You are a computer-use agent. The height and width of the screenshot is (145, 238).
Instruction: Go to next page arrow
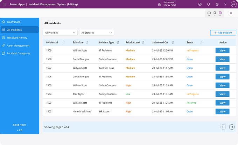pos(232,127)
